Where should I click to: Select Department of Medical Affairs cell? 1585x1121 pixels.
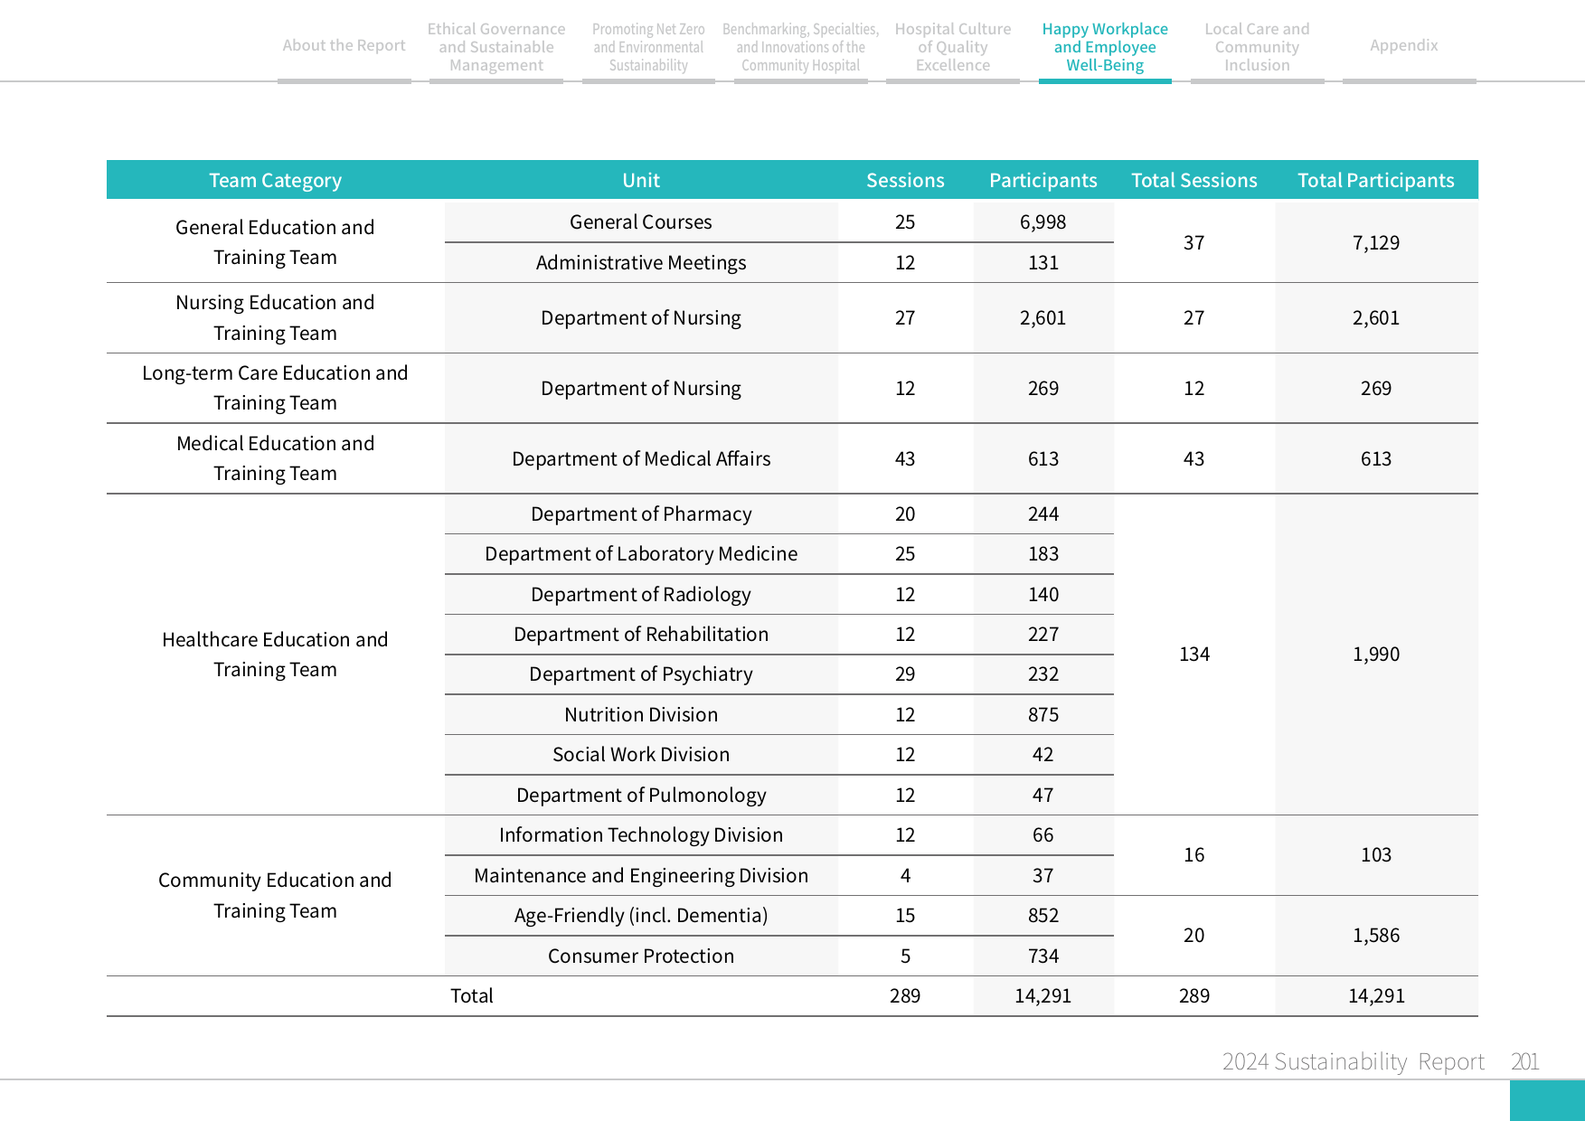click(641, 458)
